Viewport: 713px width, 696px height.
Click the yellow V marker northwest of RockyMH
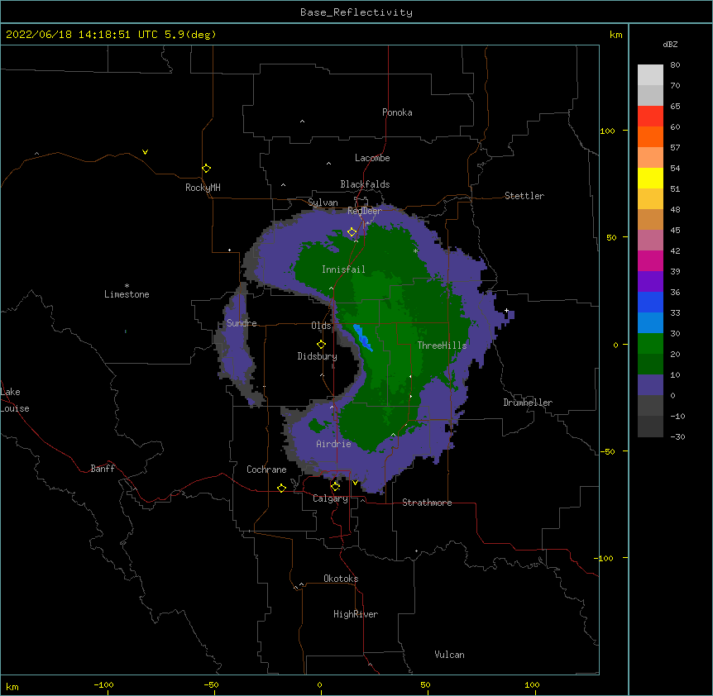tap(145, 152)
